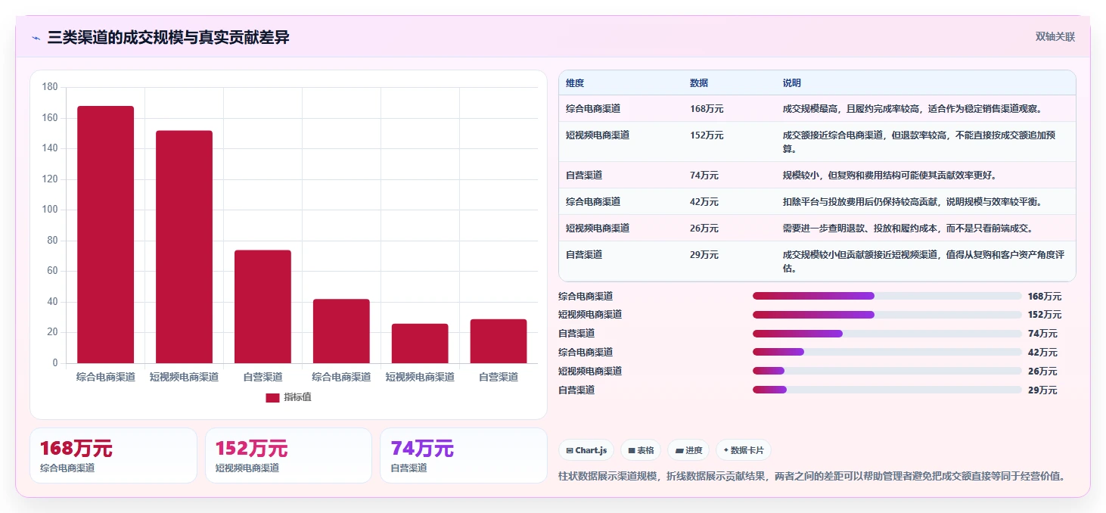This screenshot has width=1106, height=513.
Task: Click the progress bar ending at 74万元
Action: coord(887,334)
